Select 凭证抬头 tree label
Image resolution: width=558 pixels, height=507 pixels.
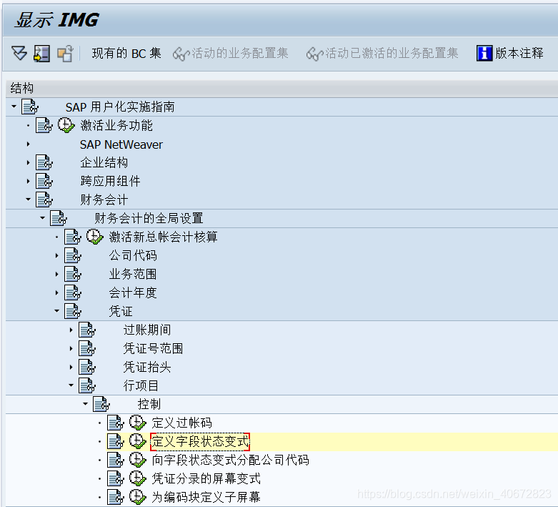pos(147,367)
